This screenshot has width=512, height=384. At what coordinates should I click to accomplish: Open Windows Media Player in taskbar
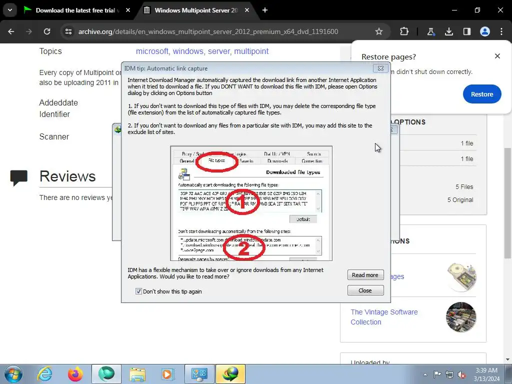pyautogui.click(x=168, y=374)
